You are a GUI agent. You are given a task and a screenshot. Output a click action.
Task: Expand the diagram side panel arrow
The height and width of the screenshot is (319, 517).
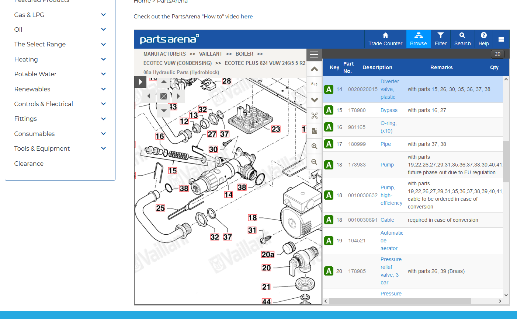click(x=140, y=82)
